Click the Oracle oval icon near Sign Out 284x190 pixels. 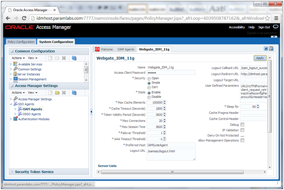[275, 27]
